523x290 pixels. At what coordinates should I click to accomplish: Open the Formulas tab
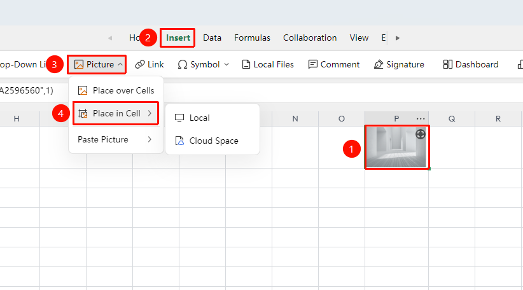(252, 38)
